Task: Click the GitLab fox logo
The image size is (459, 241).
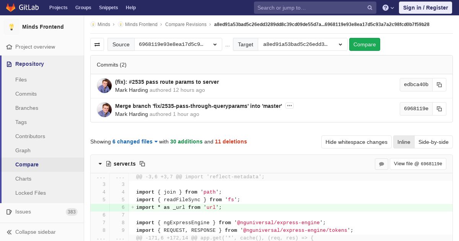Action: (11, 8)
